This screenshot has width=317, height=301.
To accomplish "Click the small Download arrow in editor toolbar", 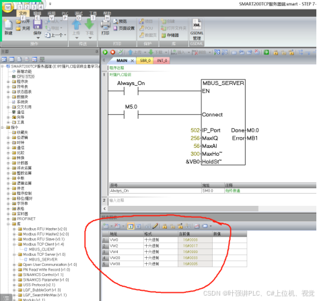I will click(x=151, y=53).
